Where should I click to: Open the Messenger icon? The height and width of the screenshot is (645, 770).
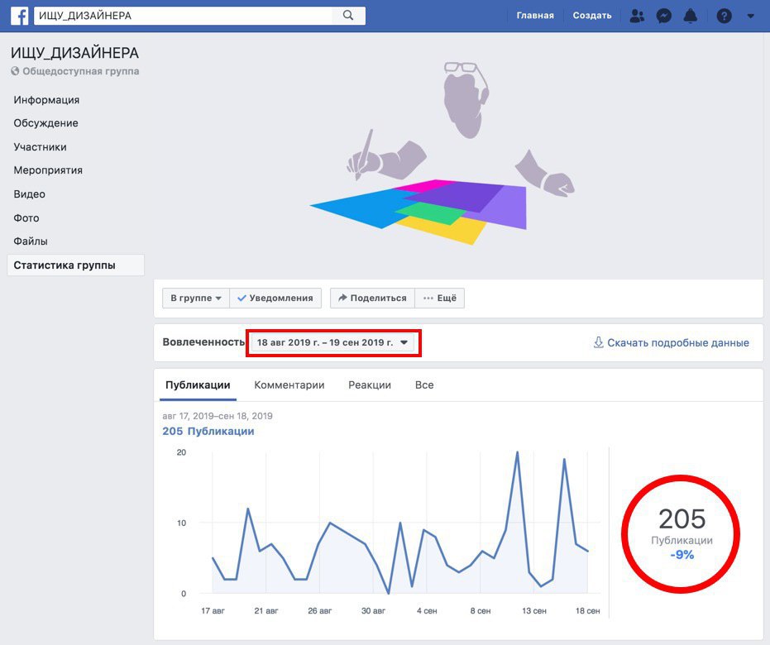pos(663,15)
